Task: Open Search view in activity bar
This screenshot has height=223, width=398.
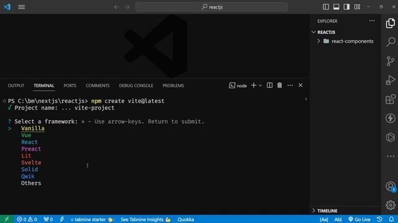Action: point(391,42)
